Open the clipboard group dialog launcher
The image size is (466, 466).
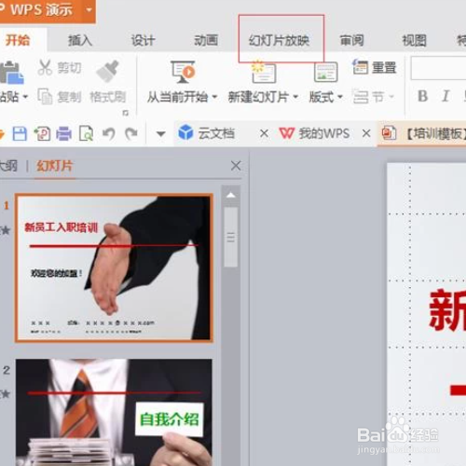tap(125, 113)
